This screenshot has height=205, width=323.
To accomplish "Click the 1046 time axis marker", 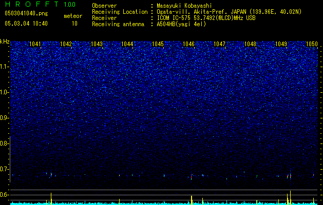I will coord(188,44).
